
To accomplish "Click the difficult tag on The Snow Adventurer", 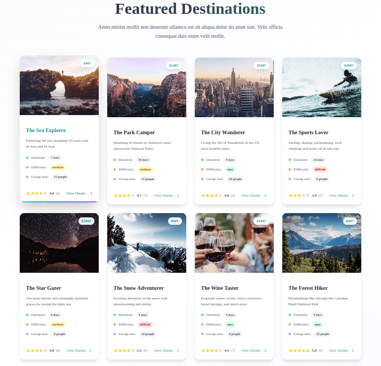I will click(145, 324).
